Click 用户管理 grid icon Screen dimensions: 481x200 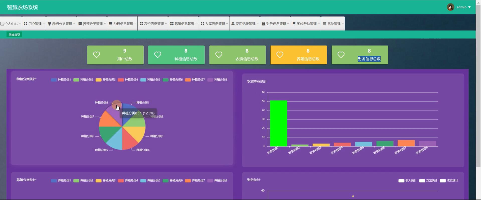26,24
